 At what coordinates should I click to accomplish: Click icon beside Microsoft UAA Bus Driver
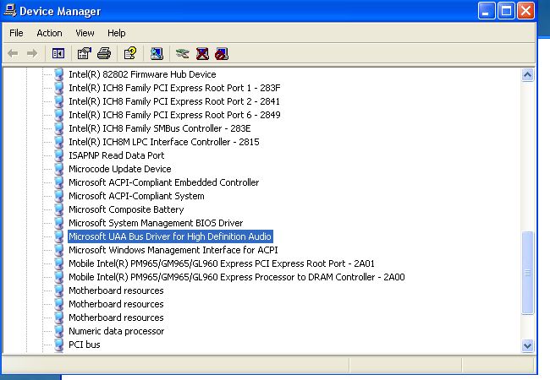coord(59,236)
